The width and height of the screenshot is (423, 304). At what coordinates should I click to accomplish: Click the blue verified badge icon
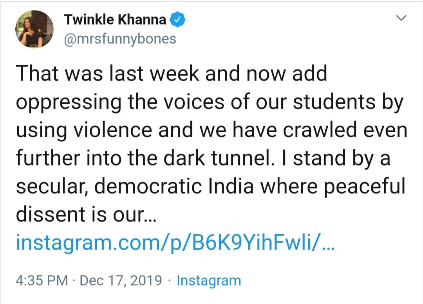tap(177, 20)
